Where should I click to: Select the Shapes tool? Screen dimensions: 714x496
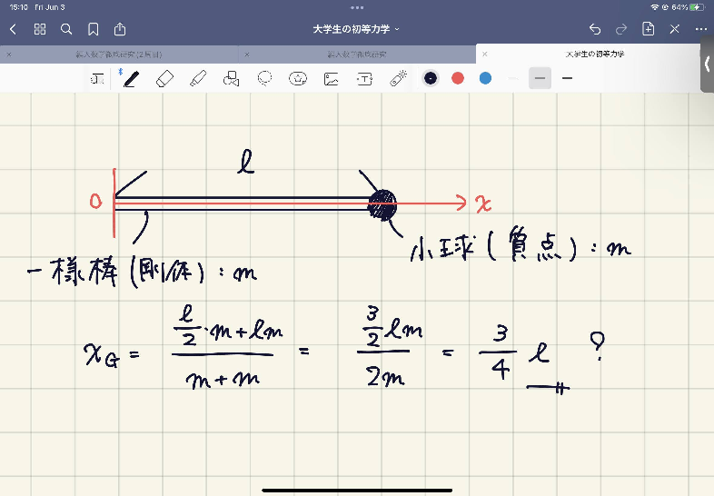[231, 78]
